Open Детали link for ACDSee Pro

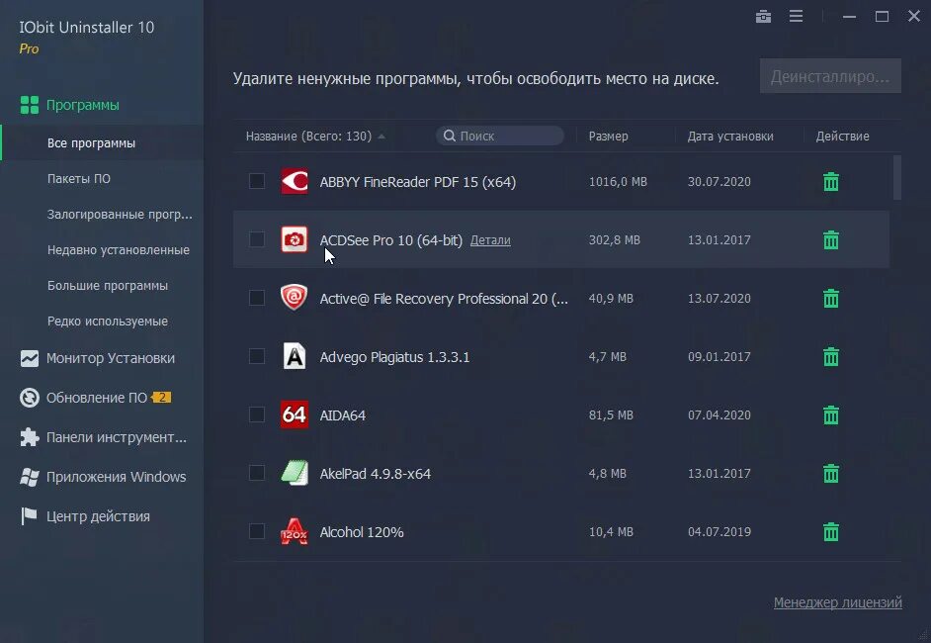[490, 240]
